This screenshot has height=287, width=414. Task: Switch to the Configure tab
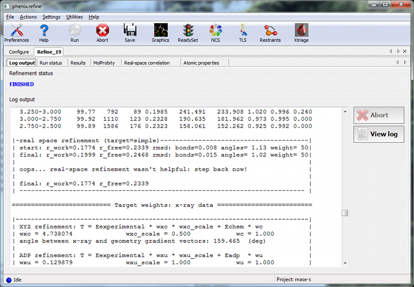click(19, 52)
